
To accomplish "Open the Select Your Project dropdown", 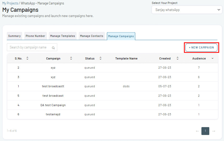I will pos(187,10).
